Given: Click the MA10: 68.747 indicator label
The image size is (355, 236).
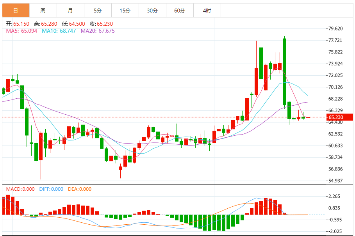Looking at the screenshot, I should (x=59, y=31).
